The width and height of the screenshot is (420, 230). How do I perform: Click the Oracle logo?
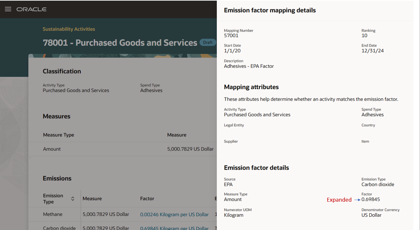click(32, 9)
